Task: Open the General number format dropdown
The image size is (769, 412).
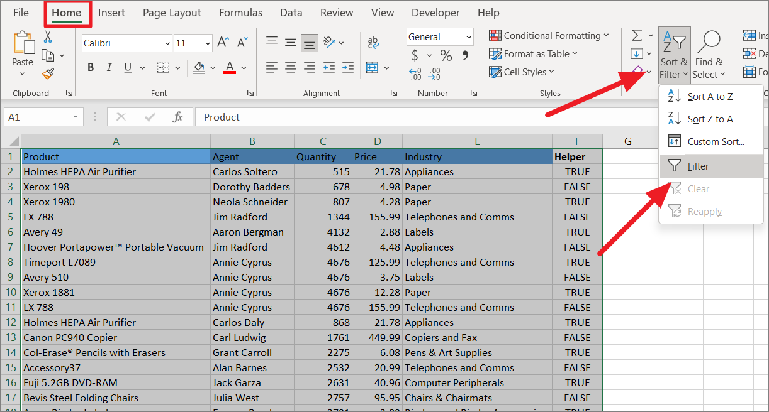Action: click(468, 37)
